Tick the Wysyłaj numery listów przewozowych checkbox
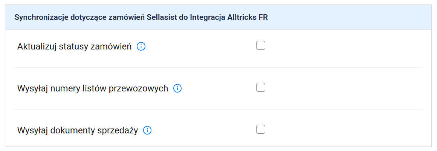This screenshot has width=437, height=151. [261, 88]
